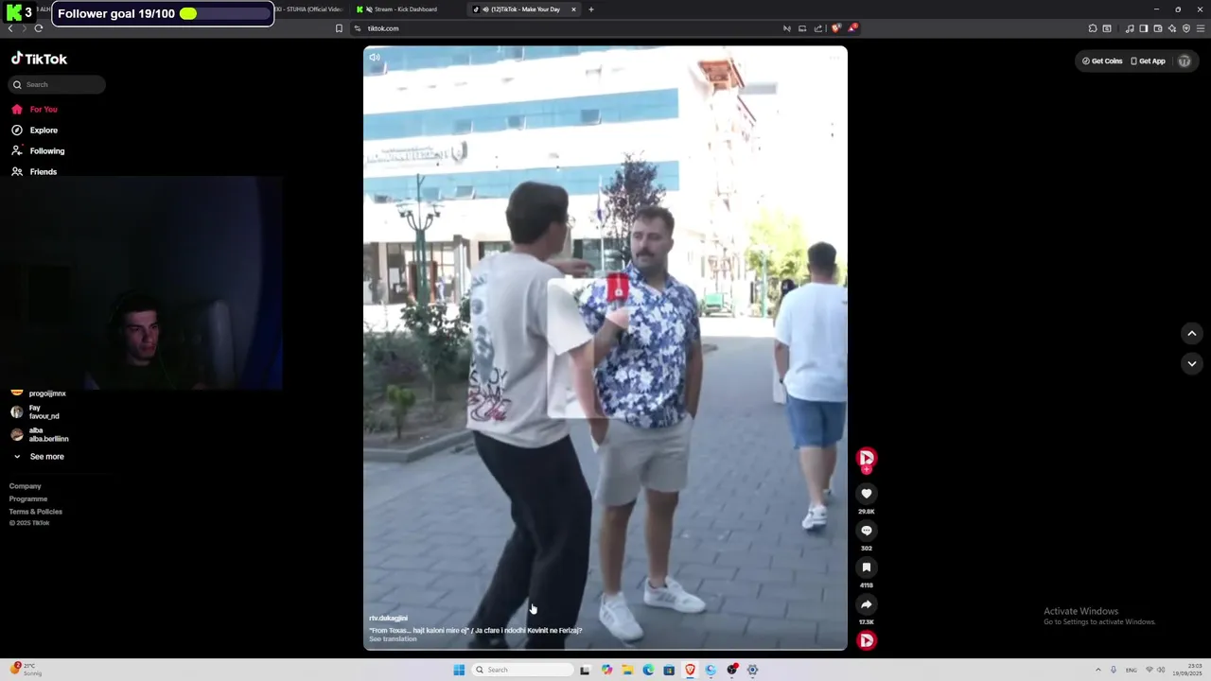Click Get Coins button

pyautogui.click(x=1102, y=61)
